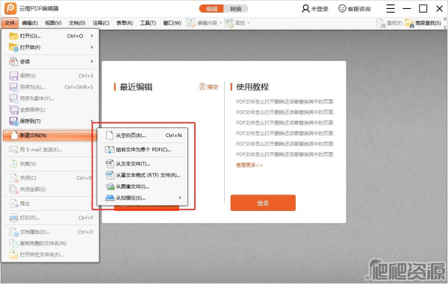This screenshot has height=284, width=448.
Task: Click the 关闭(C) document icon
Action: click(13, 178)
